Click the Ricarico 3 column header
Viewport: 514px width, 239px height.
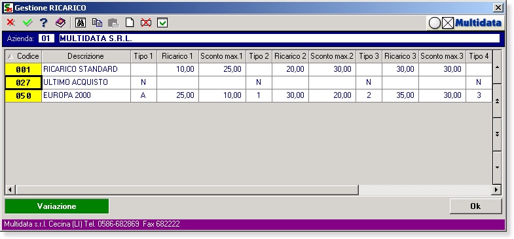click(x=401, y=56)
